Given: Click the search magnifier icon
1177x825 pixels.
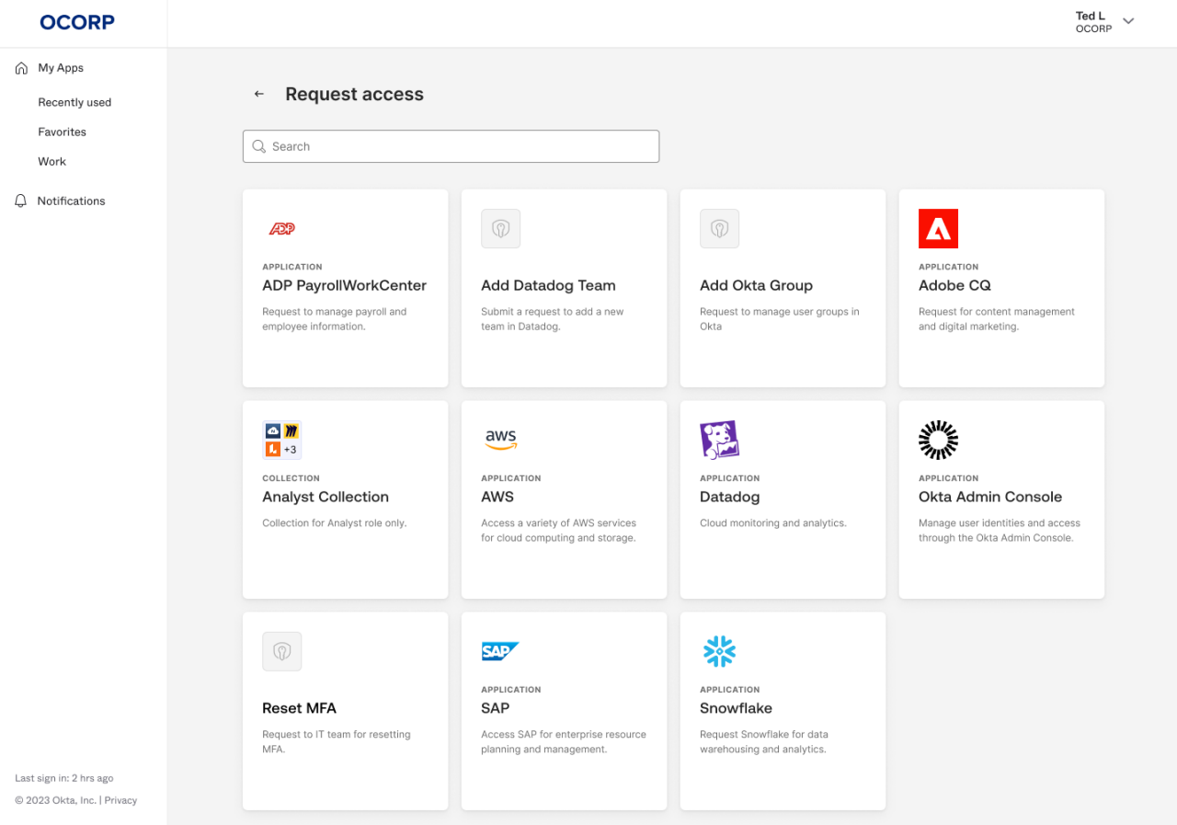Looking at the screenshot, I should [x=259, y=146].
